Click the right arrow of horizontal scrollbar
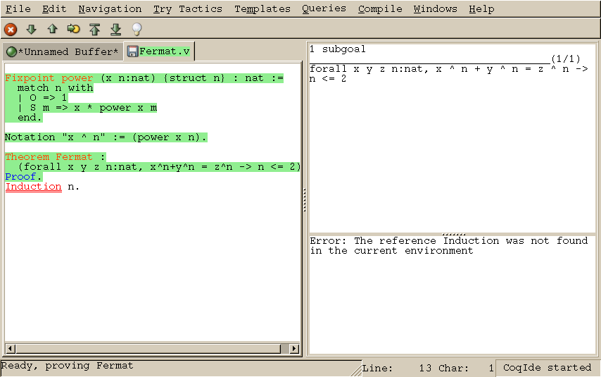This screenshot has height=377, width=601. pyautogui.click(x=294, y=349)
